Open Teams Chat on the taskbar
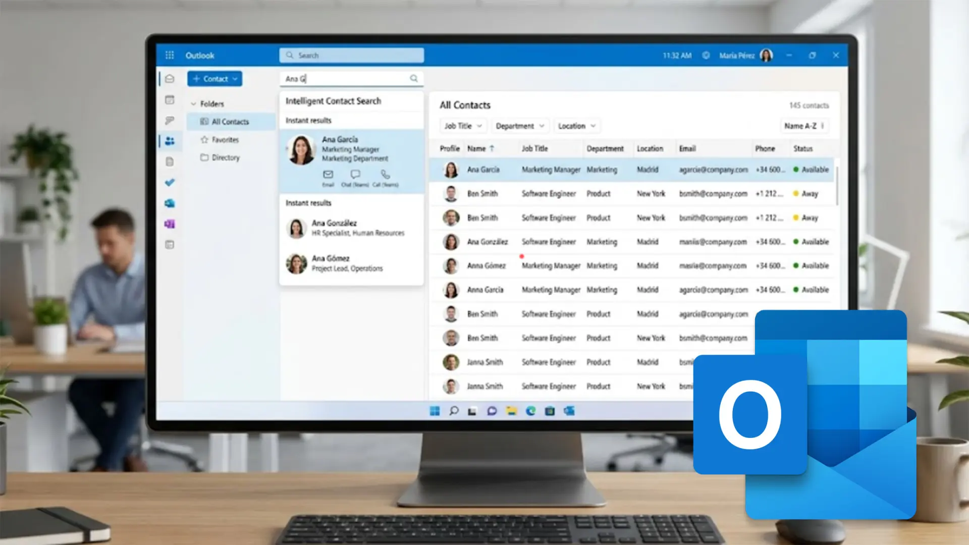Image resolution: width=969 pixels, height=545 pixels. (x=492, y=411)
